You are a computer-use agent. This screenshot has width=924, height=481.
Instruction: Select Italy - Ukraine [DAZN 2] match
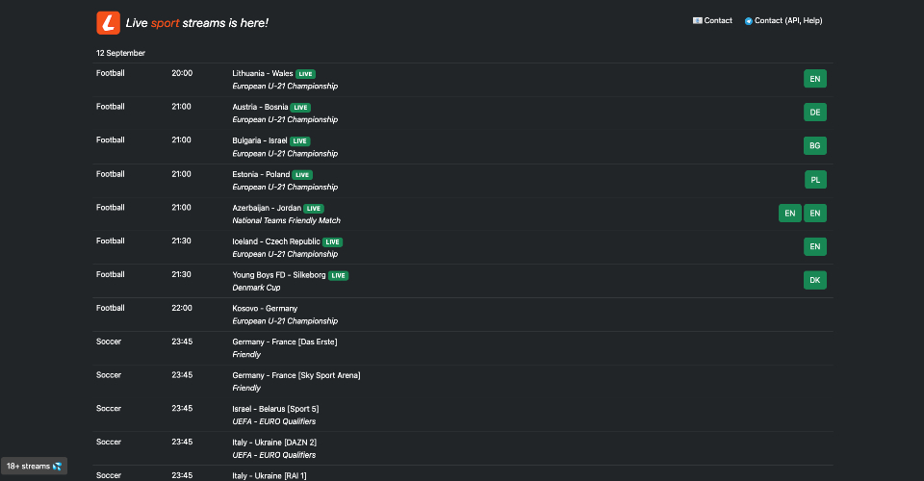(274, 443)
